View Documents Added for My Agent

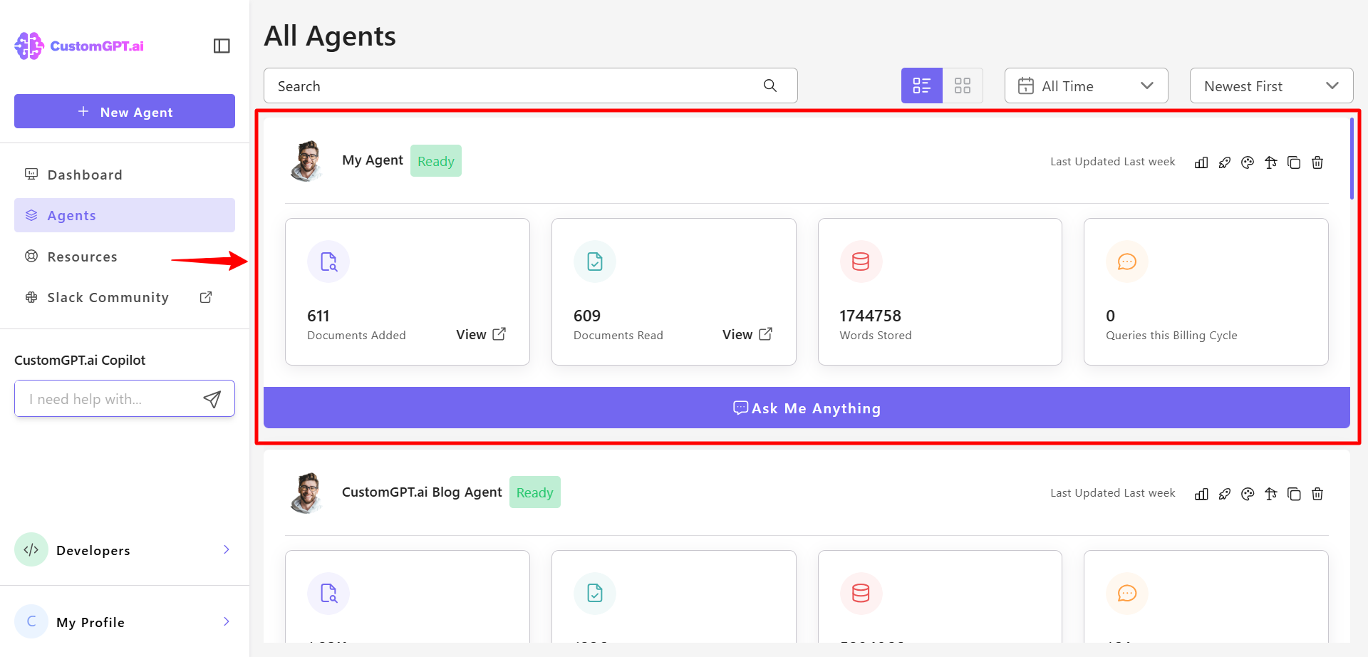(481, 334)
